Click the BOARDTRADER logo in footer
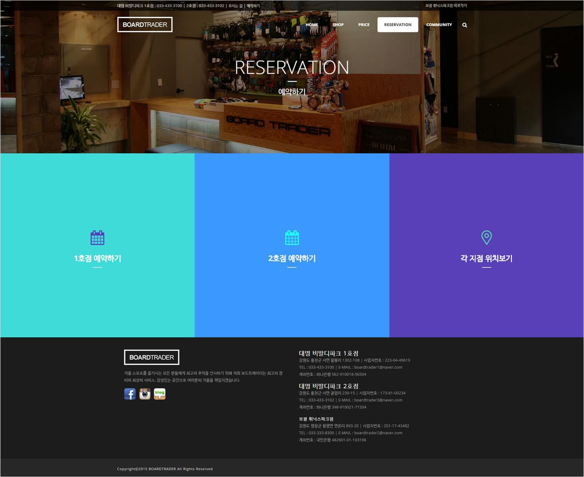 [151, 358]
